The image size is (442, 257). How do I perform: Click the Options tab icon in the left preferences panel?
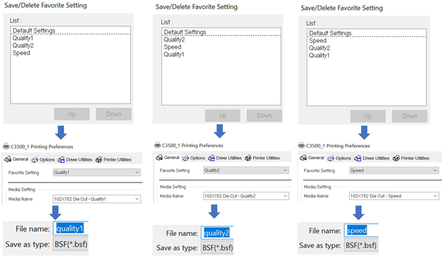35,160
